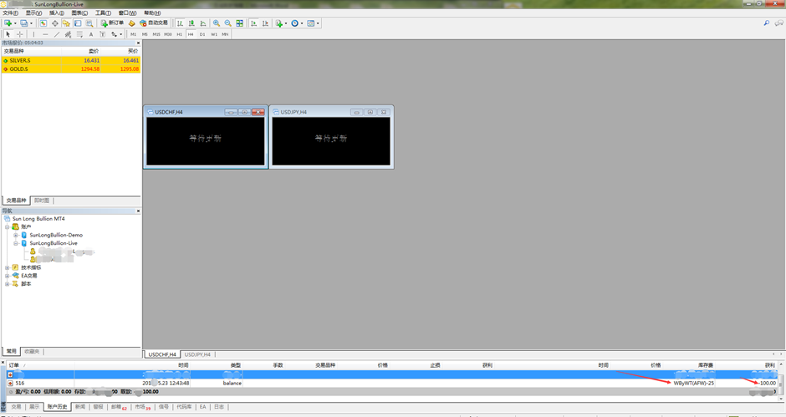Open the 帮助 (Help) menu
Image resolution: width=786 pixels, height=417 pixels.
152,13
